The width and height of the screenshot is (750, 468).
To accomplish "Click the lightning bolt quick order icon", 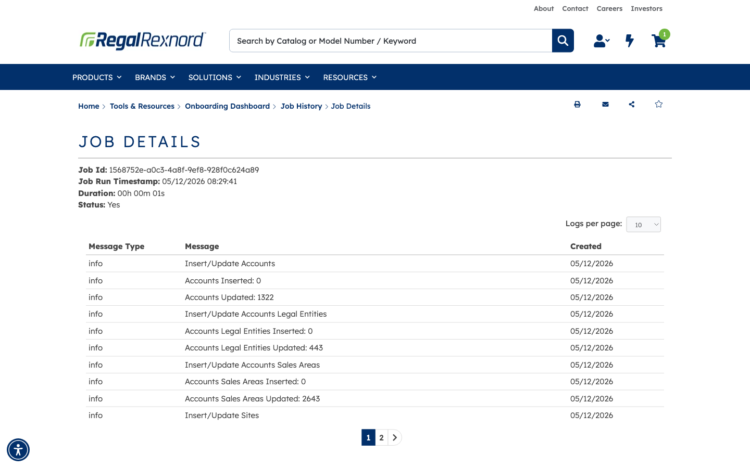I will pos(630,41).
